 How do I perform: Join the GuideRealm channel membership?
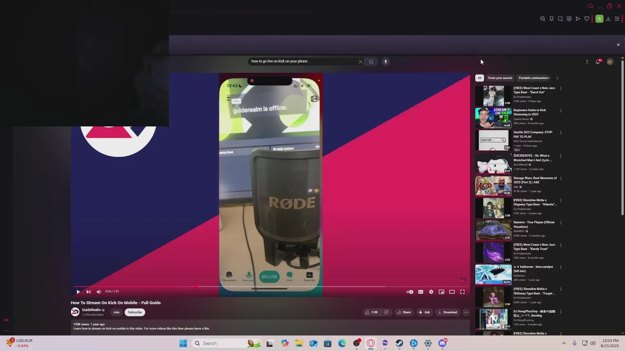(x=116, y=312)
